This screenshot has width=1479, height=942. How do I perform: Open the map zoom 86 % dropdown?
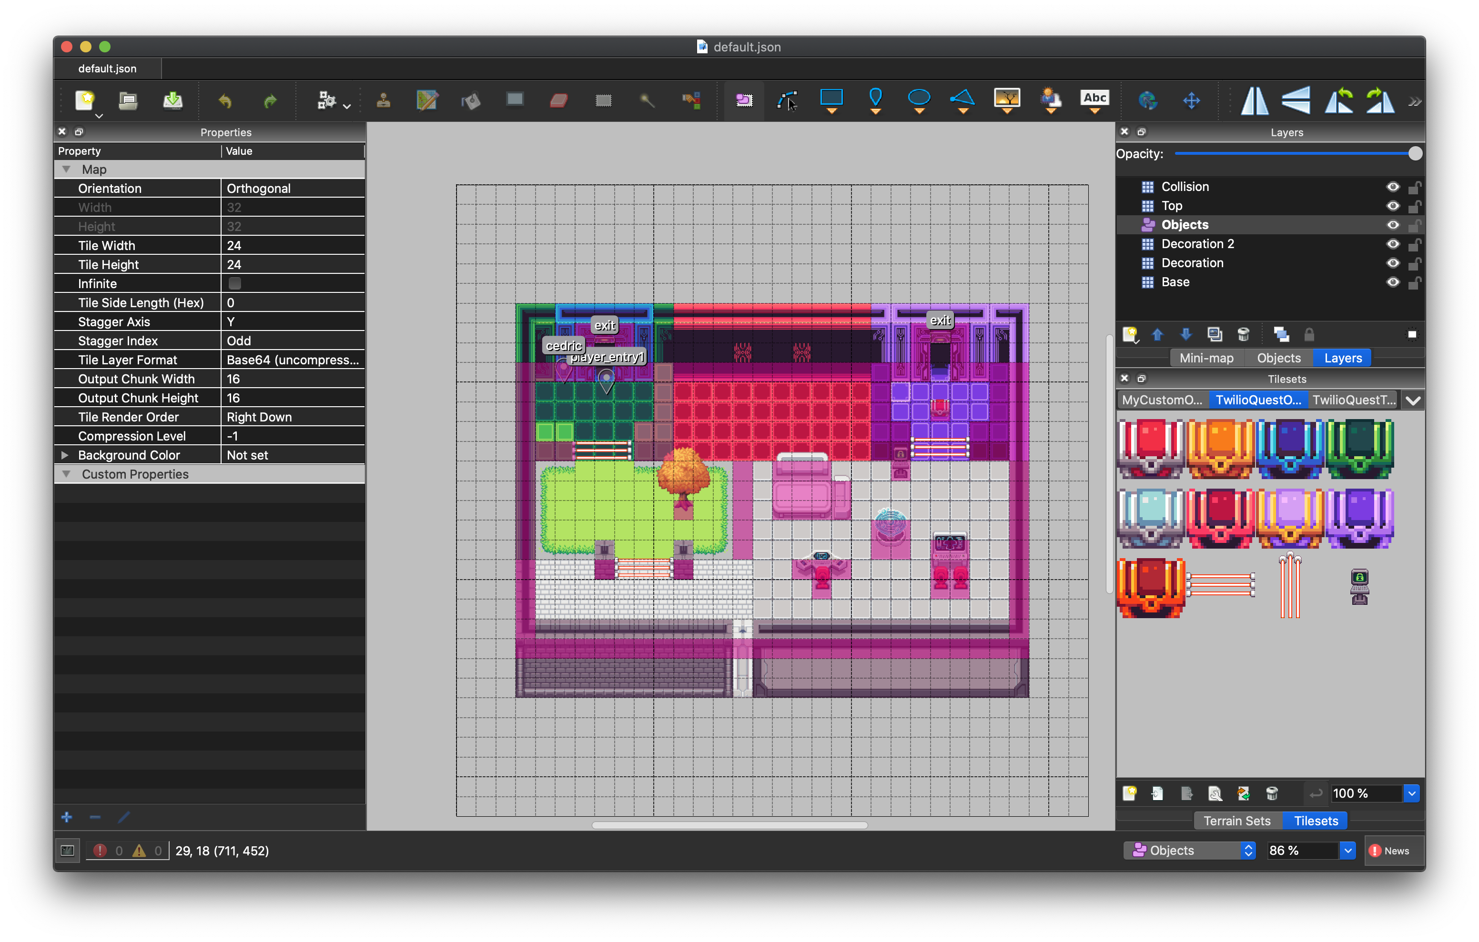[1347, 851]
